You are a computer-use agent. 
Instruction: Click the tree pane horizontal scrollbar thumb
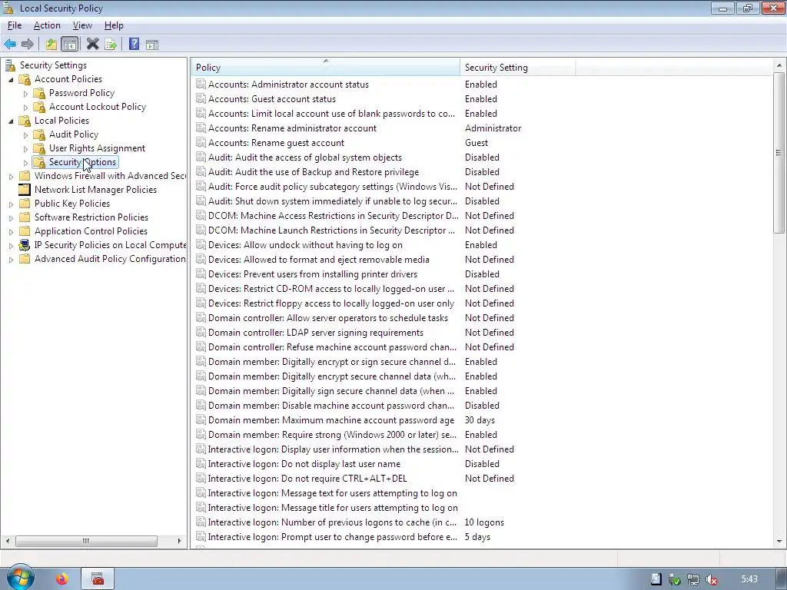(x=86, y=541)
